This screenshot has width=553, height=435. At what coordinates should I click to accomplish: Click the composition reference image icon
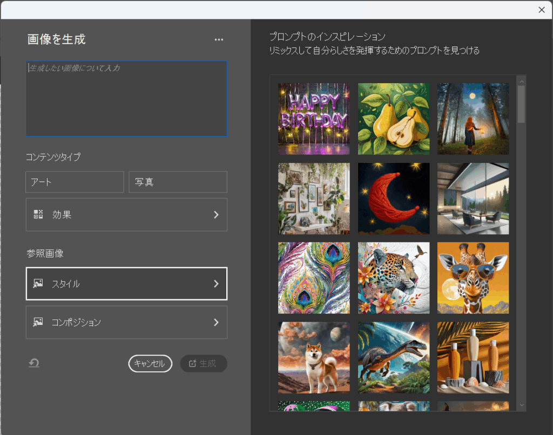pos(38,322)
